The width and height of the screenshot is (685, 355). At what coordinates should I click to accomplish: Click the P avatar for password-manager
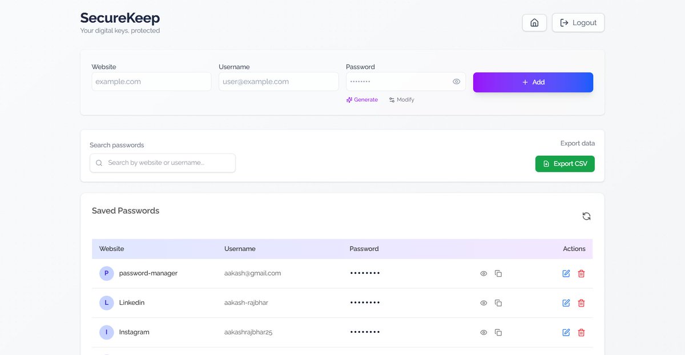tap(106, 273)
